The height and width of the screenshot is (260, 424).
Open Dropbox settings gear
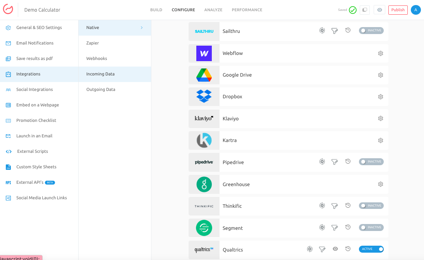381,96
